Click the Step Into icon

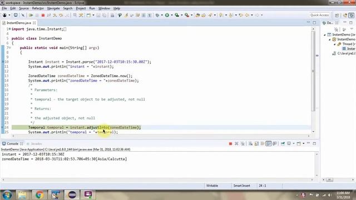click(55, 15)
